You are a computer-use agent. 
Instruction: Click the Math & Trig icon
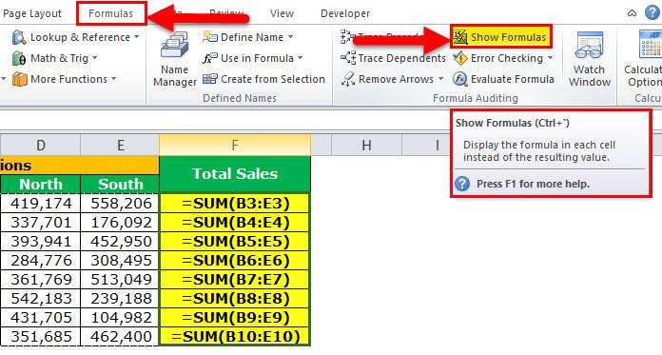pyautogui.click(x=19, y=58)
